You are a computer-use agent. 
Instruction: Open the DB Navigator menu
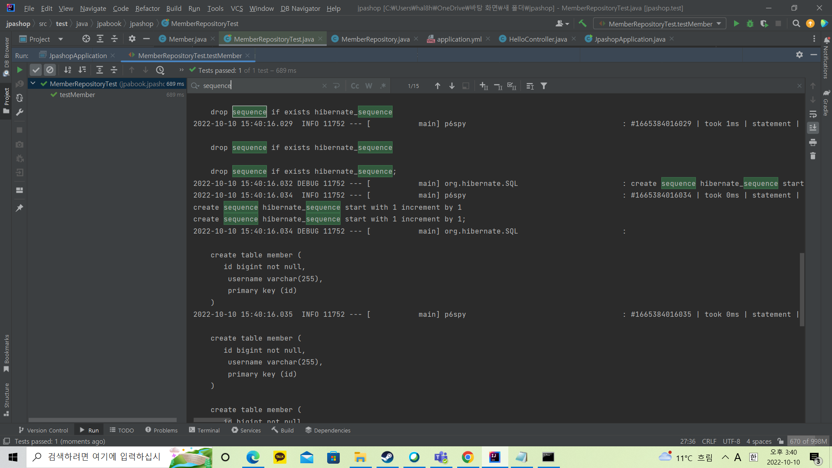coord(300,8)
